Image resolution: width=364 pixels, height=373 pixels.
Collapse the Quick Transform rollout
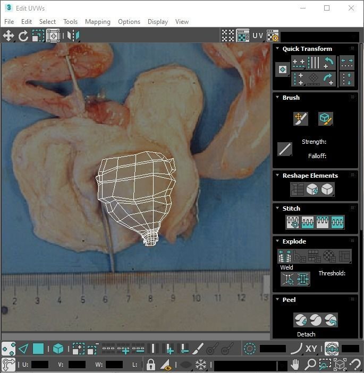point(277,48)
